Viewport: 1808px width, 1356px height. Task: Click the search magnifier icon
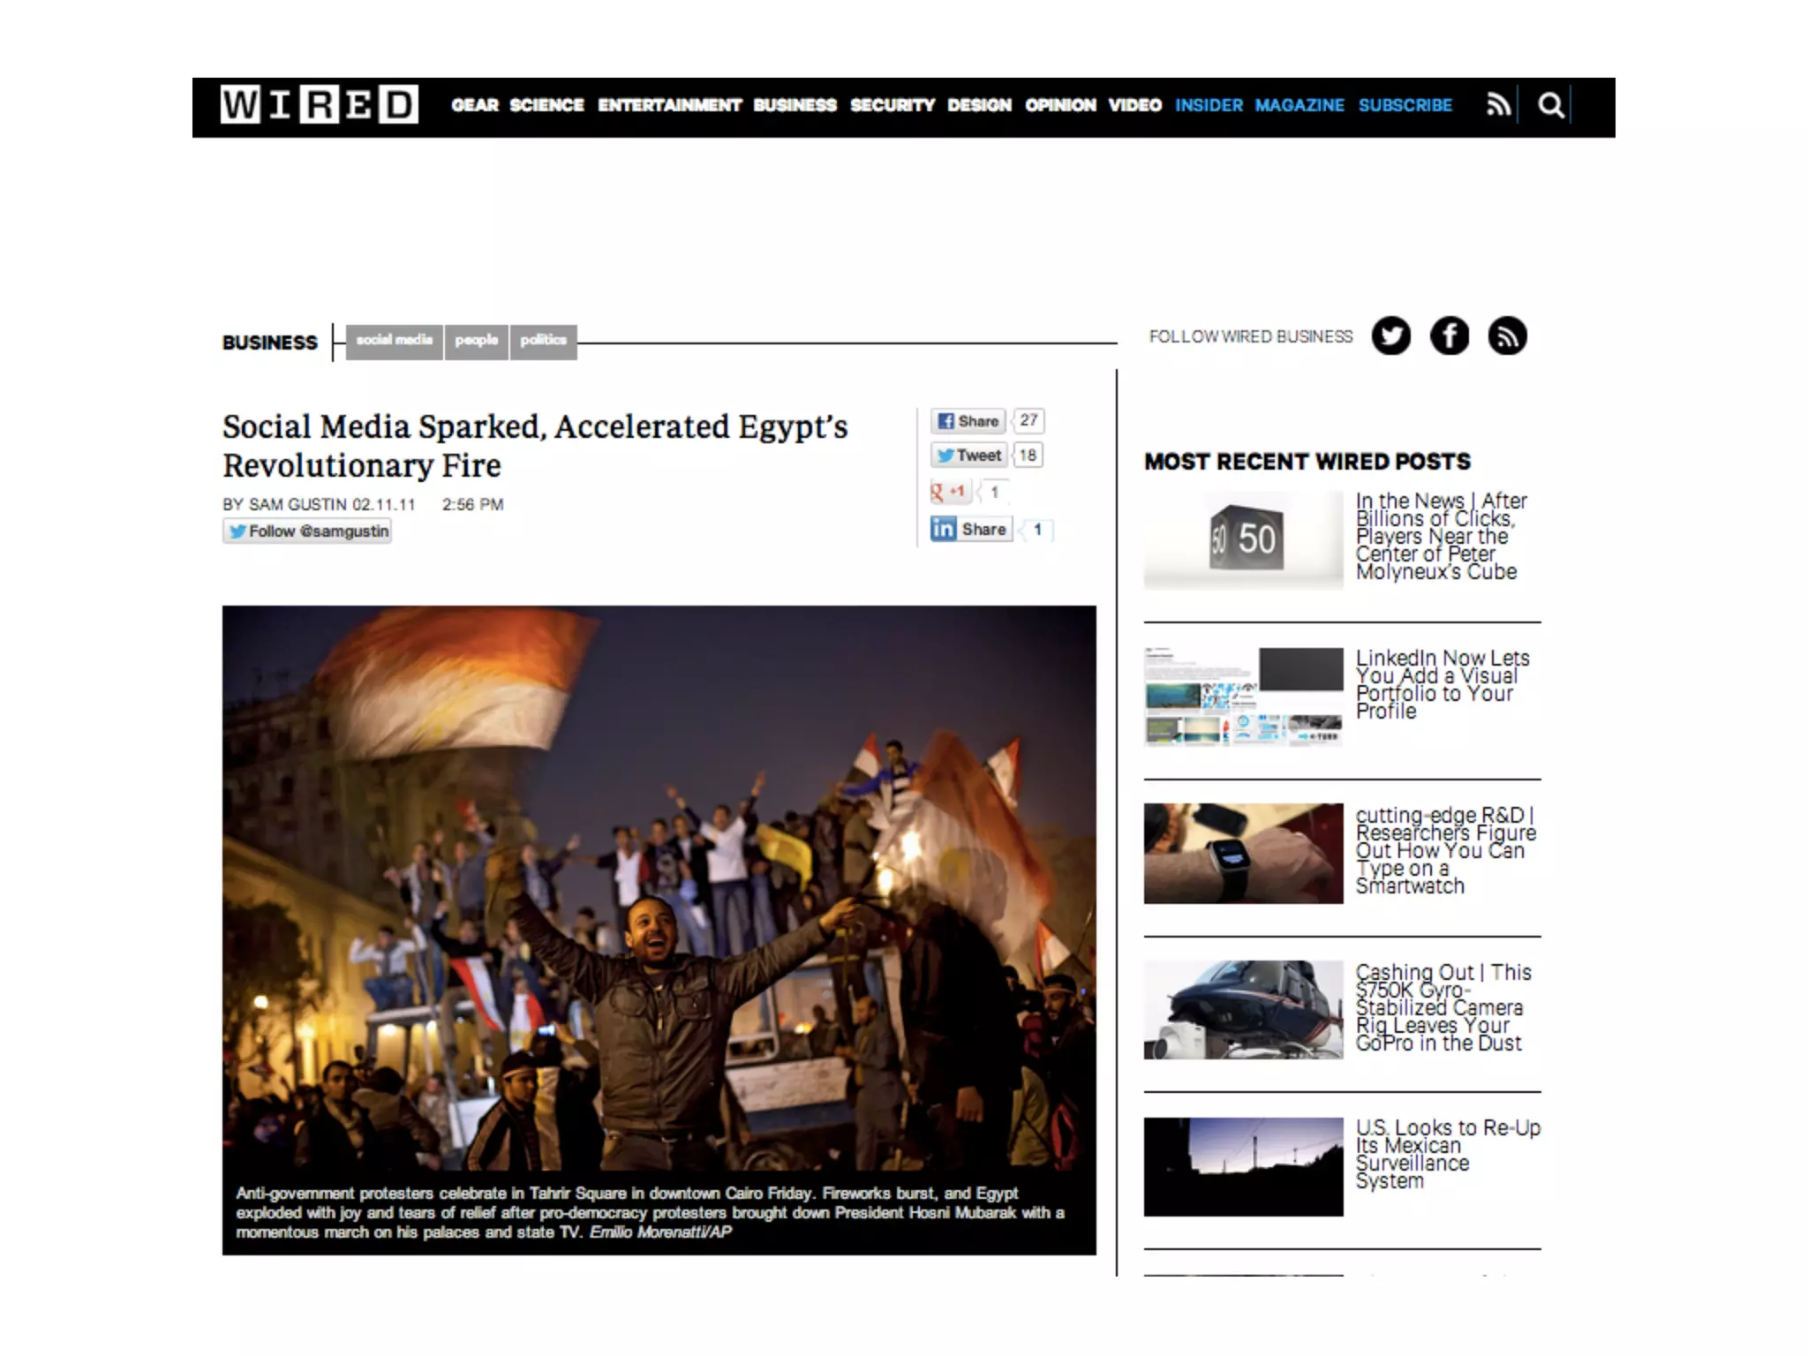[x=1550, y=105]
